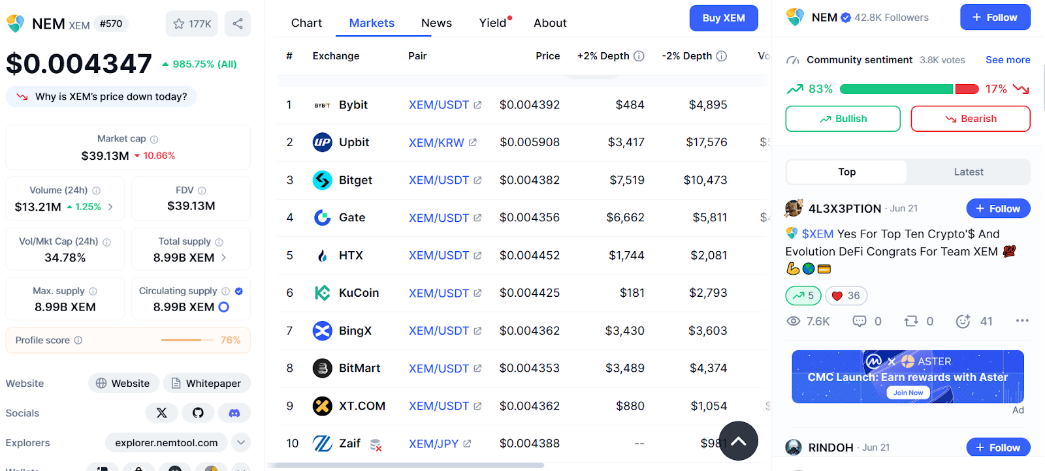Screen dimensions: 1045x471
Task: Sort table by Price column header
Action: point(547,56)
